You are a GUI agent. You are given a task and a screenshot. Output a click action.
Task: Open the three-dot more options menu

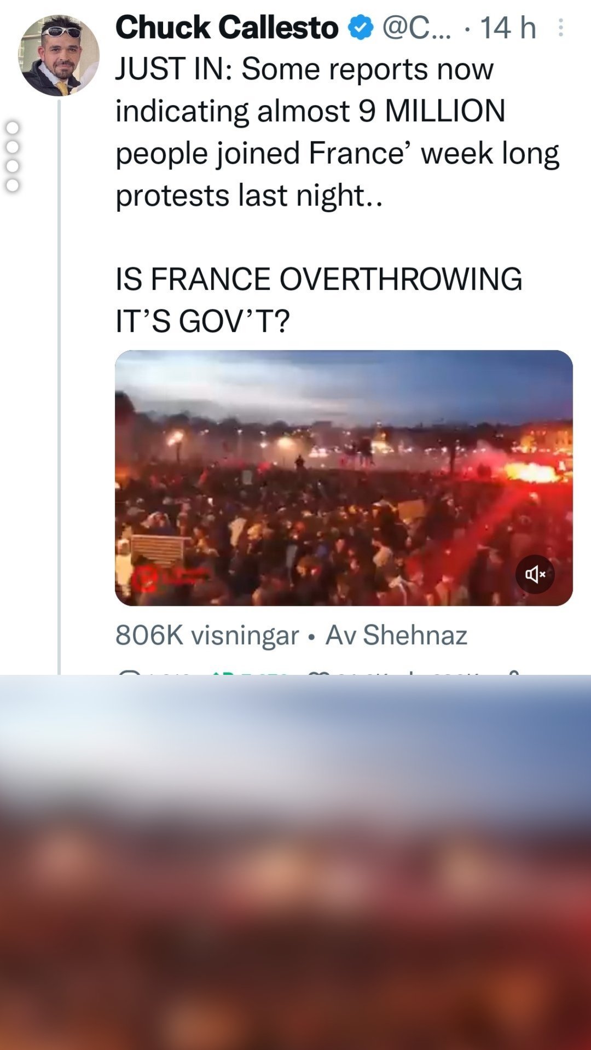point(560,28)
